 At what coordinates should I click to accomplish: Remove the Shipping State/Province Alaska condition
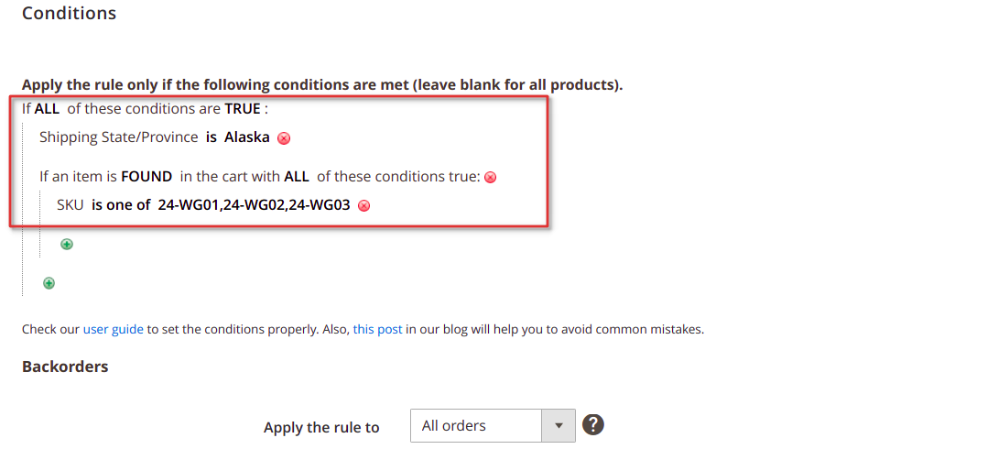click(284, 138)
